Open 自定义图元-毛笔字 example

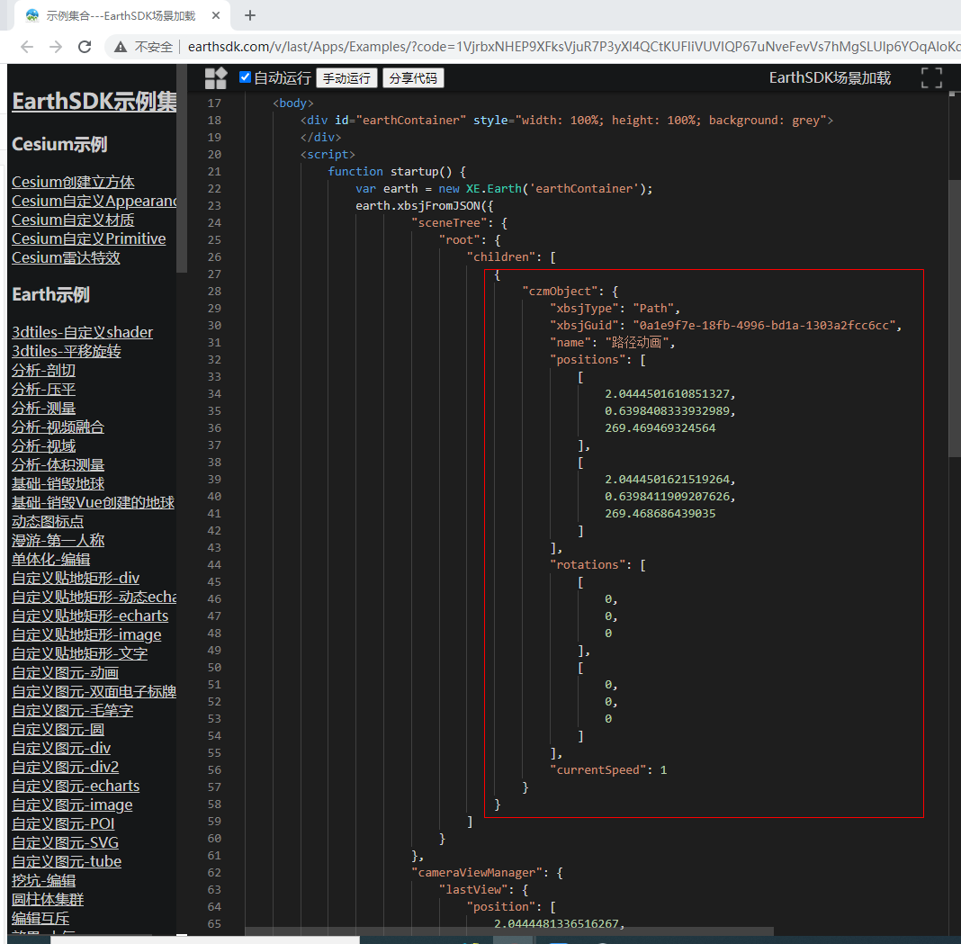tap(72, 710)
